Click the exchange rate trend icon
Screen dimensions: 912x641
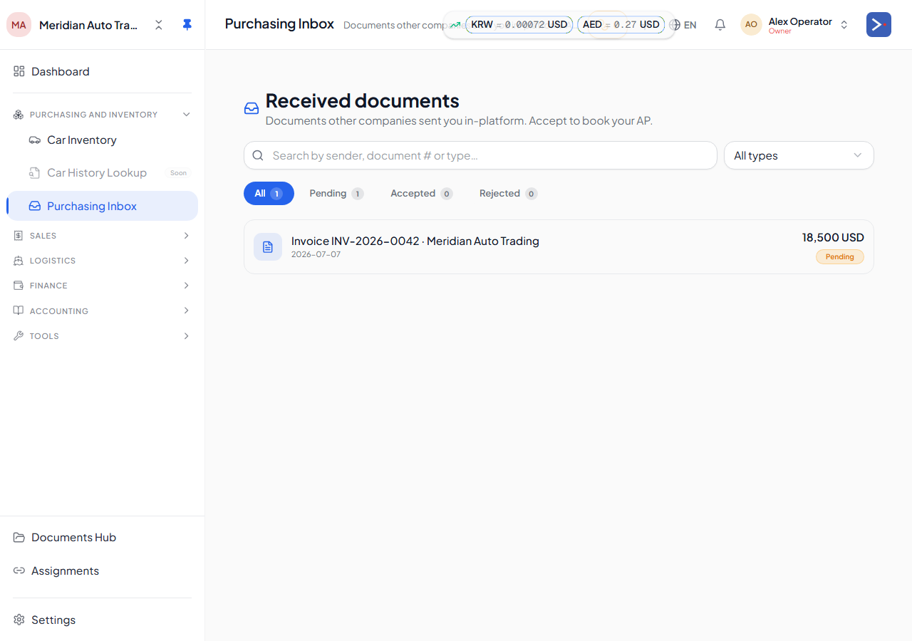(455, 25)
